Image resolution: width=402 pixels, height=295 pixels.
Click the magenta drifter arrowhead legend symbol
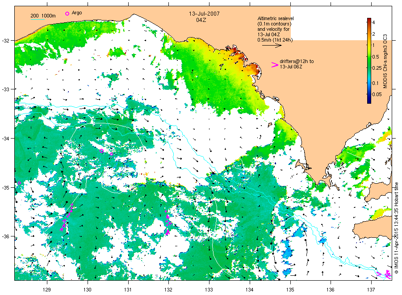[x=275, y=65]
